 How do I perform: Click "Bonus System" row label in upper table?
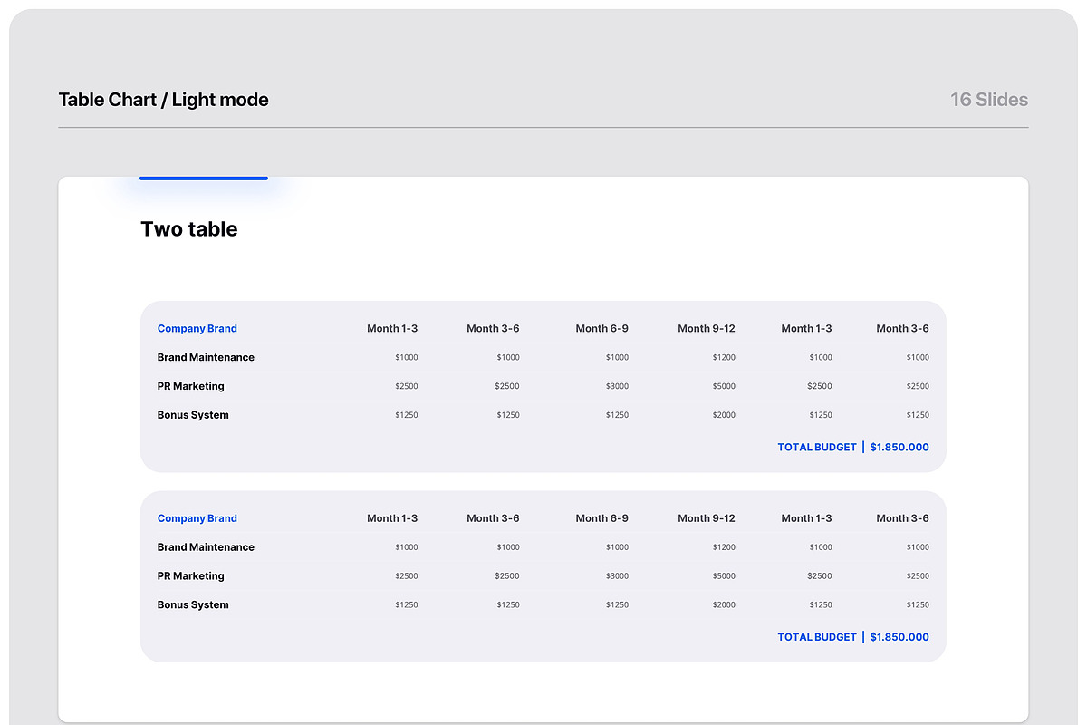click(x=193, y=415)
